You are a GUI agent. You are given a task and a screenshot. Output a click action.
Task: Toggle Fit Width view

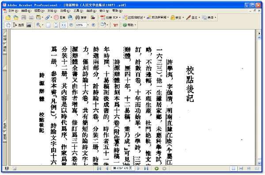coord(63,25)
